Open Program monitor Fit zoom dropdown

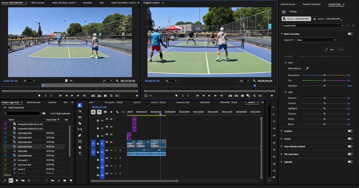point(171,81)
